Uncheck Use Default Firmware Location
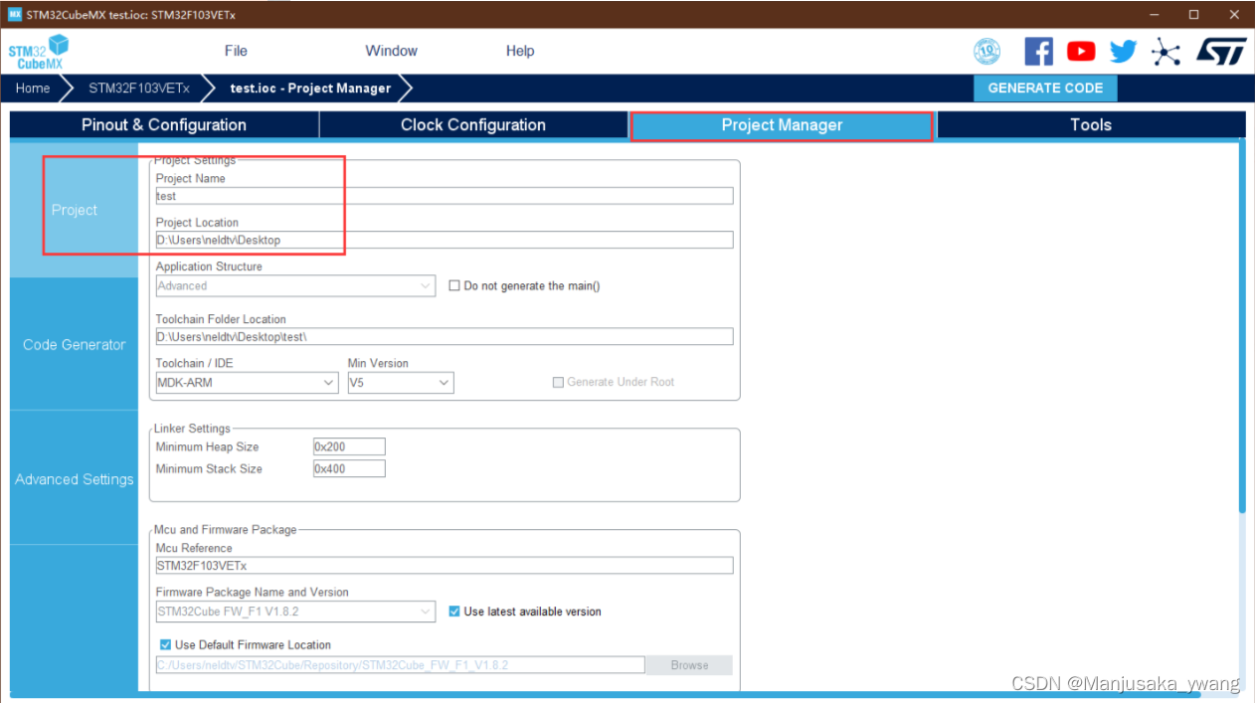 tap(165, 644)
